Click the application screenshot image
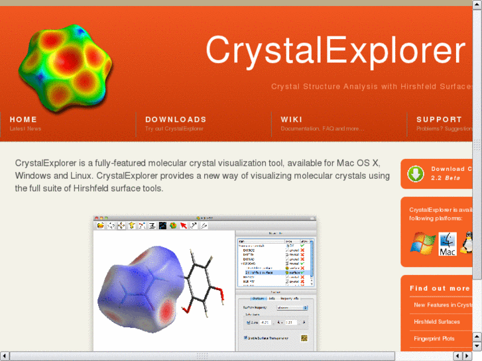Screen dimensions: 482x361 click(205, 284)
